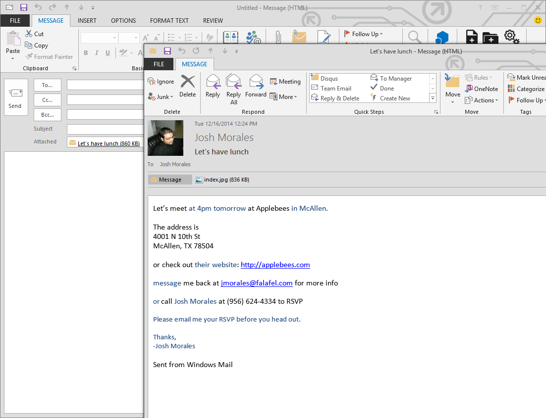Ignore this conversation
The width and height of the screenshot is (546, 418).
click(x=161, y=81)
